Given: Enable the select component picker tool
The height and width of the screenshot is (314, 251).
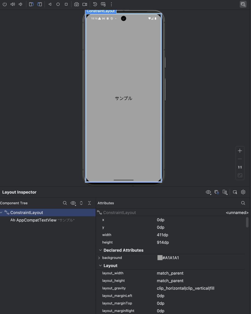Looking at the screenshot, I should [x=235, y=192].
